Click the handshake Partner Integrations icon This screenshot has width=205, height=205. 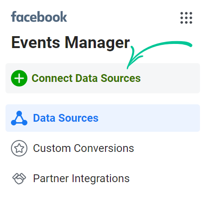19,178
